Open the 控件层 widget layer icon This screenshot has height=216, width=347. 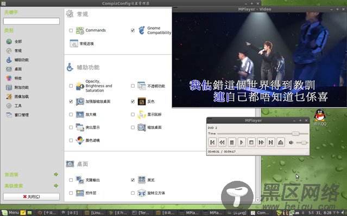pos(80,193)
